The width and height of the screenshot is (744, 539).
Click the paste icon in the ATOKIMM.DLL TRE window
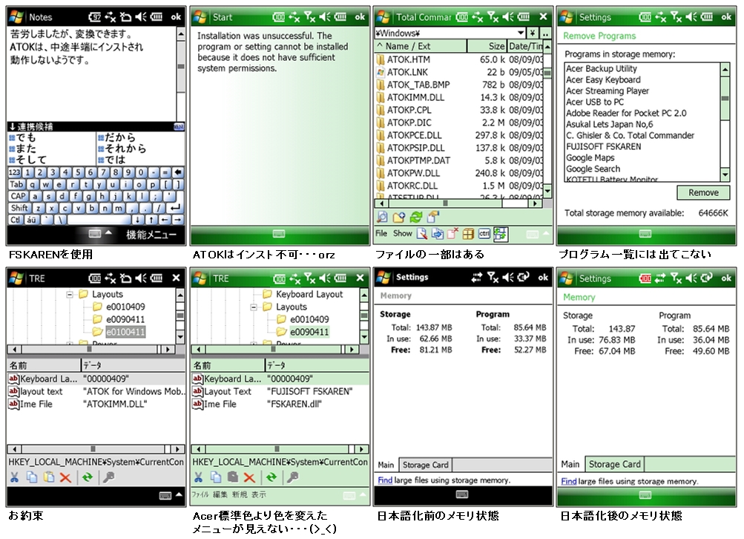49,477
